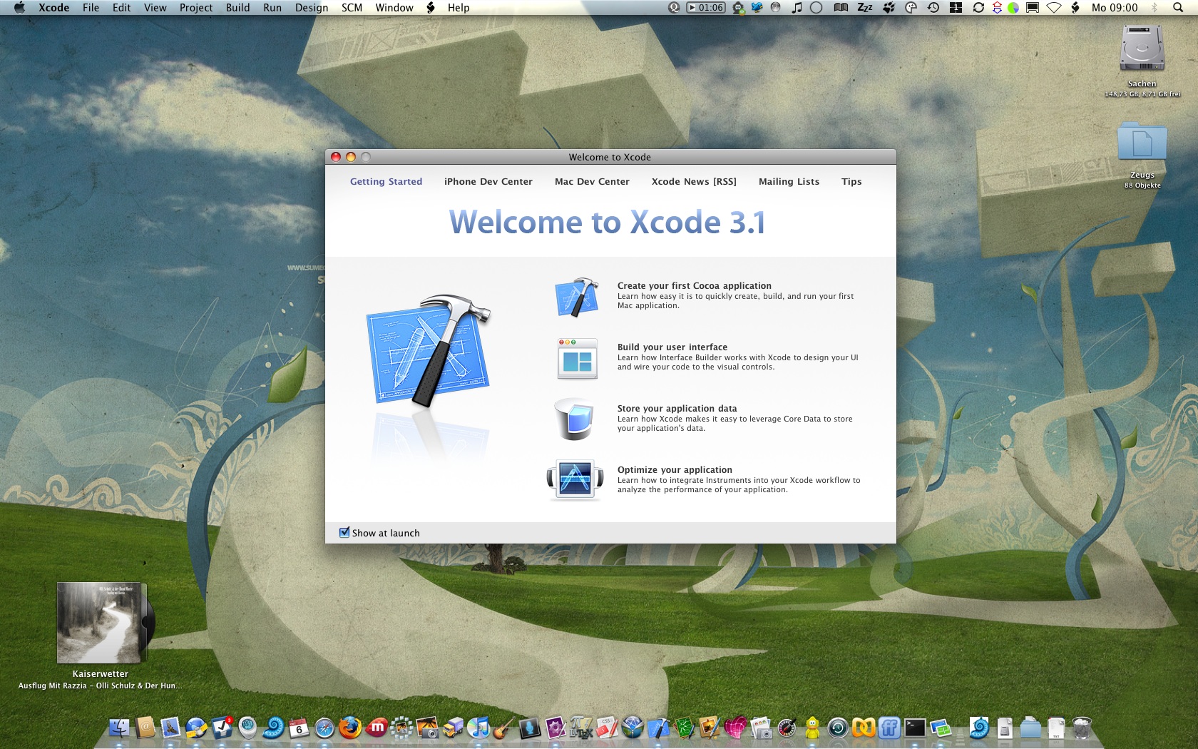Open the Cocoa application hammer icon

576,296
